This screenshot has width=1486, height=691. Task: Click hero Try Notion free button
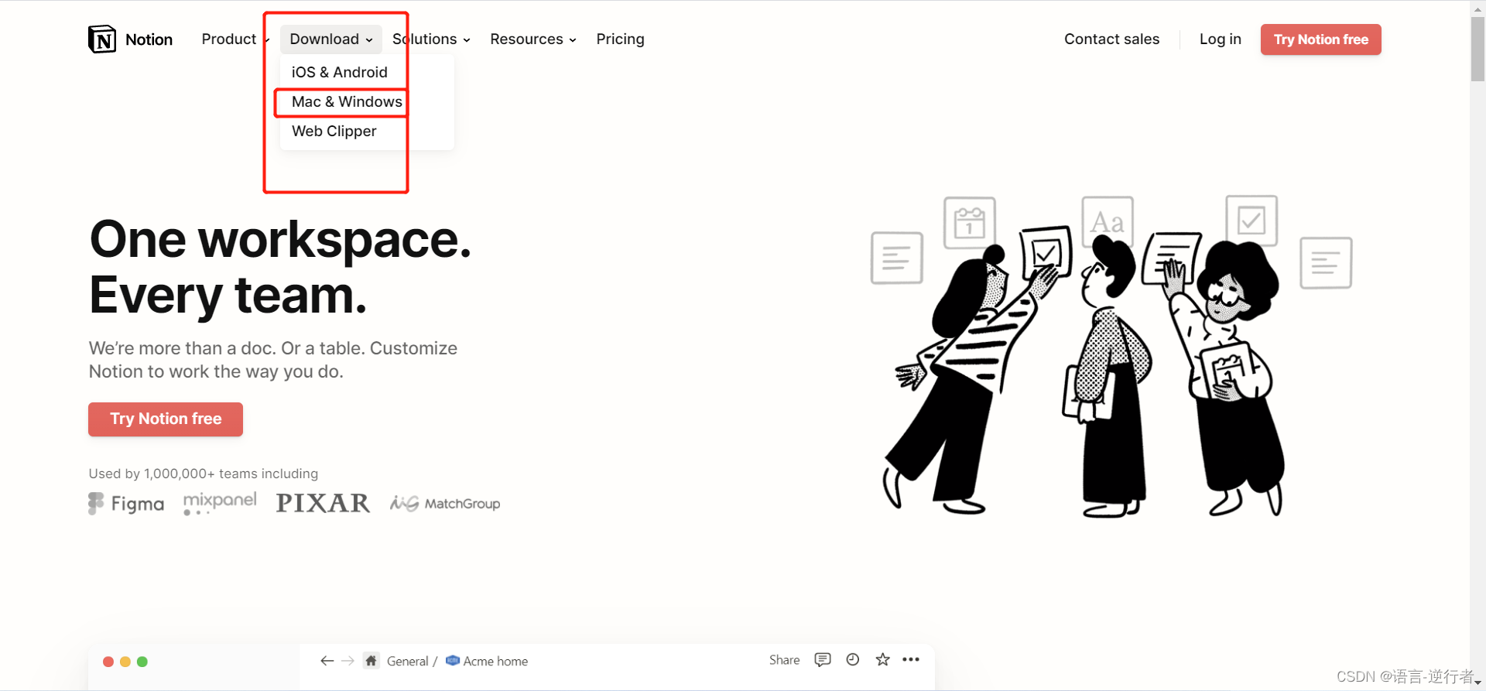tap(166, 419)
